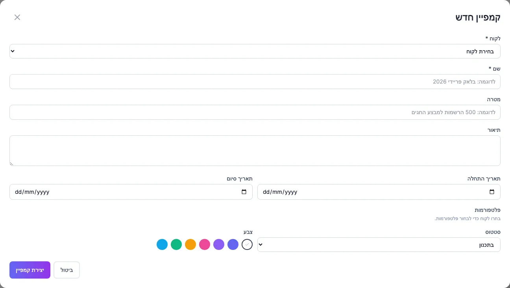Open calendar picker for תאריך סיום

pyautogui.click(x=244, y=192)
